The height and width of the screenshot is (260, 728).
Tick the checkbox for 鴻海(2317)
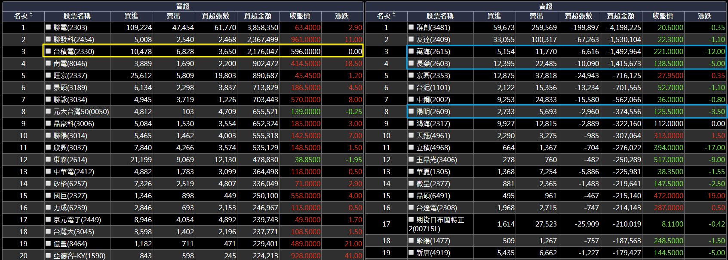(x=412, y=123)
